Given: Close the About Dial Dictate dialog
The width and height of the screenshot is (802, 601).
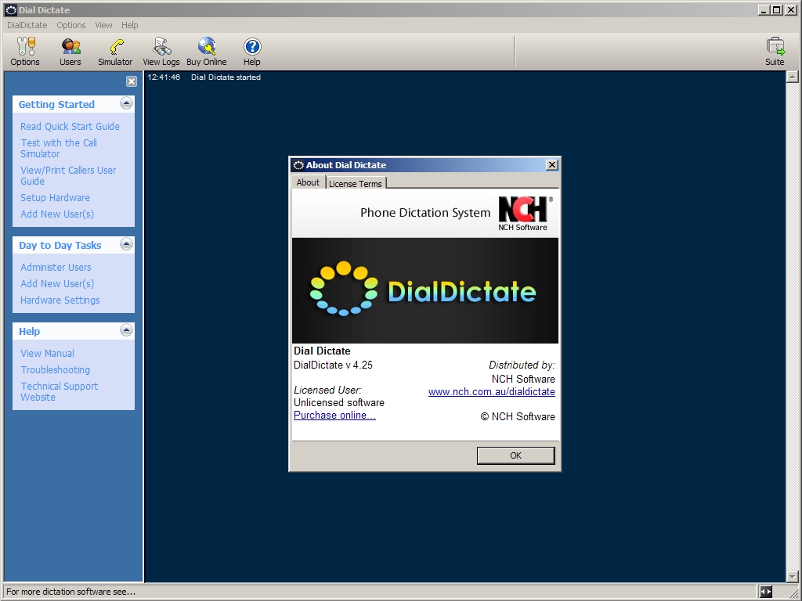Looking at the screenshot, I should tap(552, 164).
